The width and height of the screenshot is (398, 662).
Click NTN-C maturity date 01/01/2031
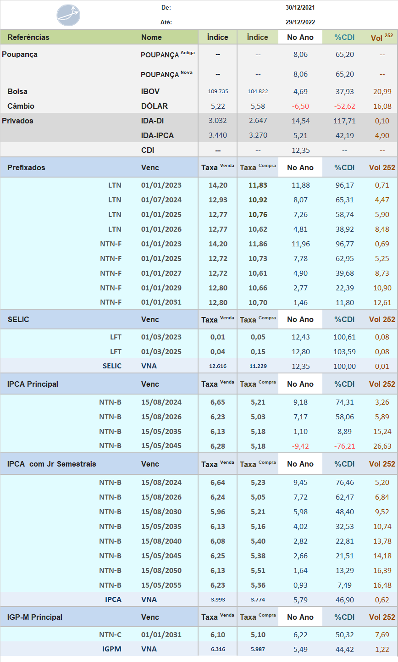(161, 634)
